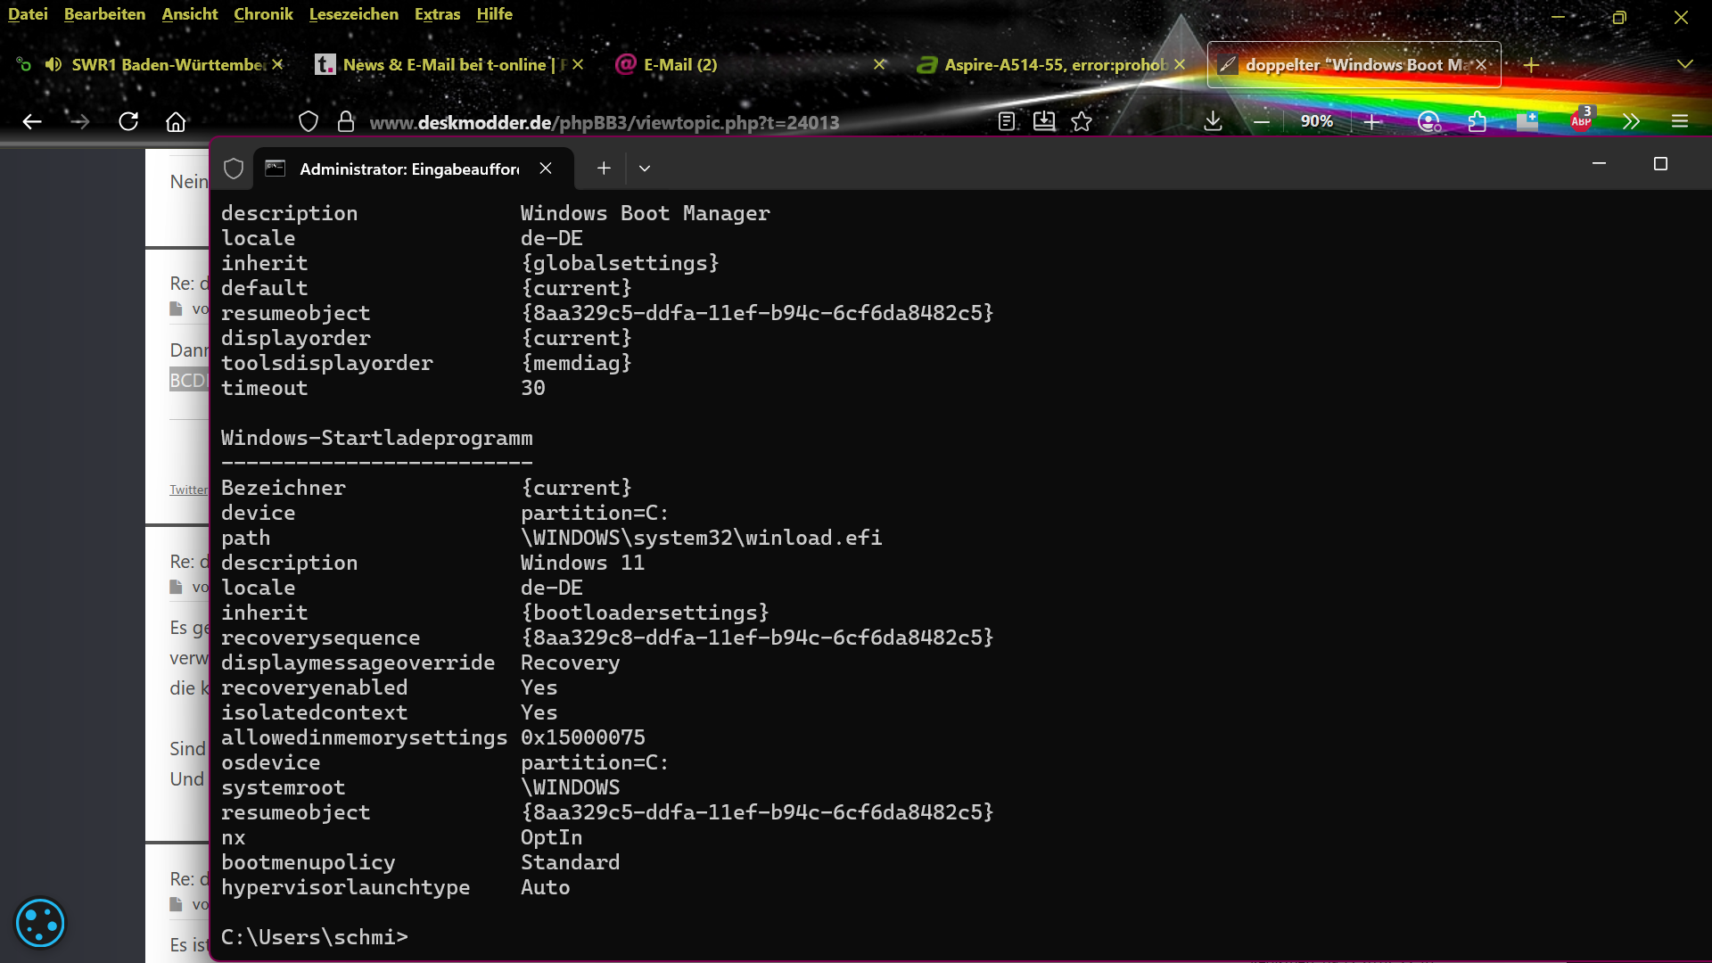The height and width of the screenshot is (963, 1712).
Task: Click the deskmodder.de address bar URL
Action: pos(604,122)
